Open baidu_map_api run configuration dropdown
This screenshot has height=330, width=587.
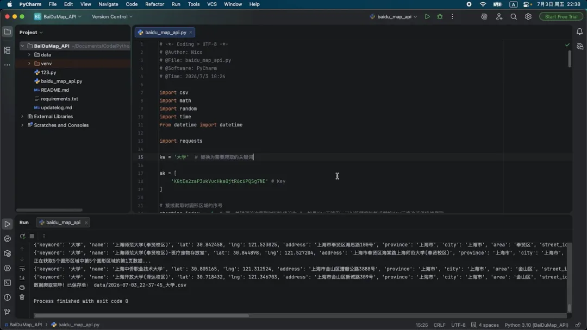point(393,16)
